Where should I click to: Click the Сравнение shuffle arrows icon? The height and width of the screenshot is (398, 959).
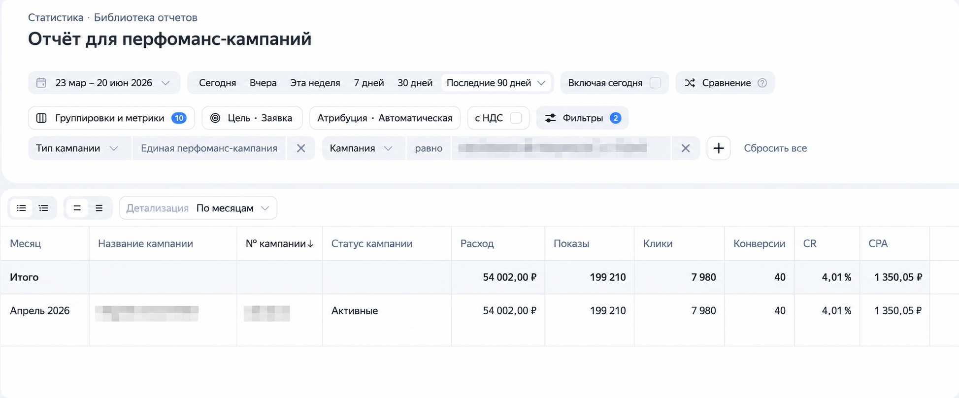pyautogui.click(x=690, y=83)
